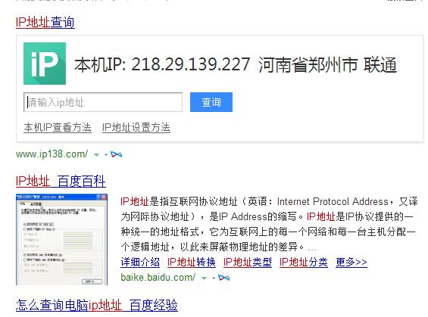The width and height of the screenshot is (428, 317).
Task: Expand the dropdown arrow beside www.ip138.com/
Action: pyautogui.click(x=96, y=155)
